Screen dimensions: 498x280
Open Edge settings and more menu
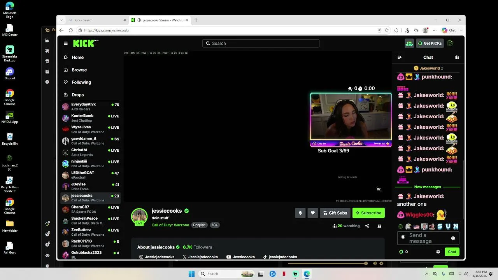coord(435,30)
